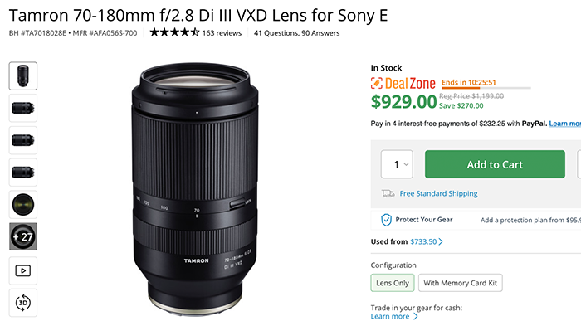
Task: Click the Deal Zone countdown progress bar
Action: pos(486,88)
